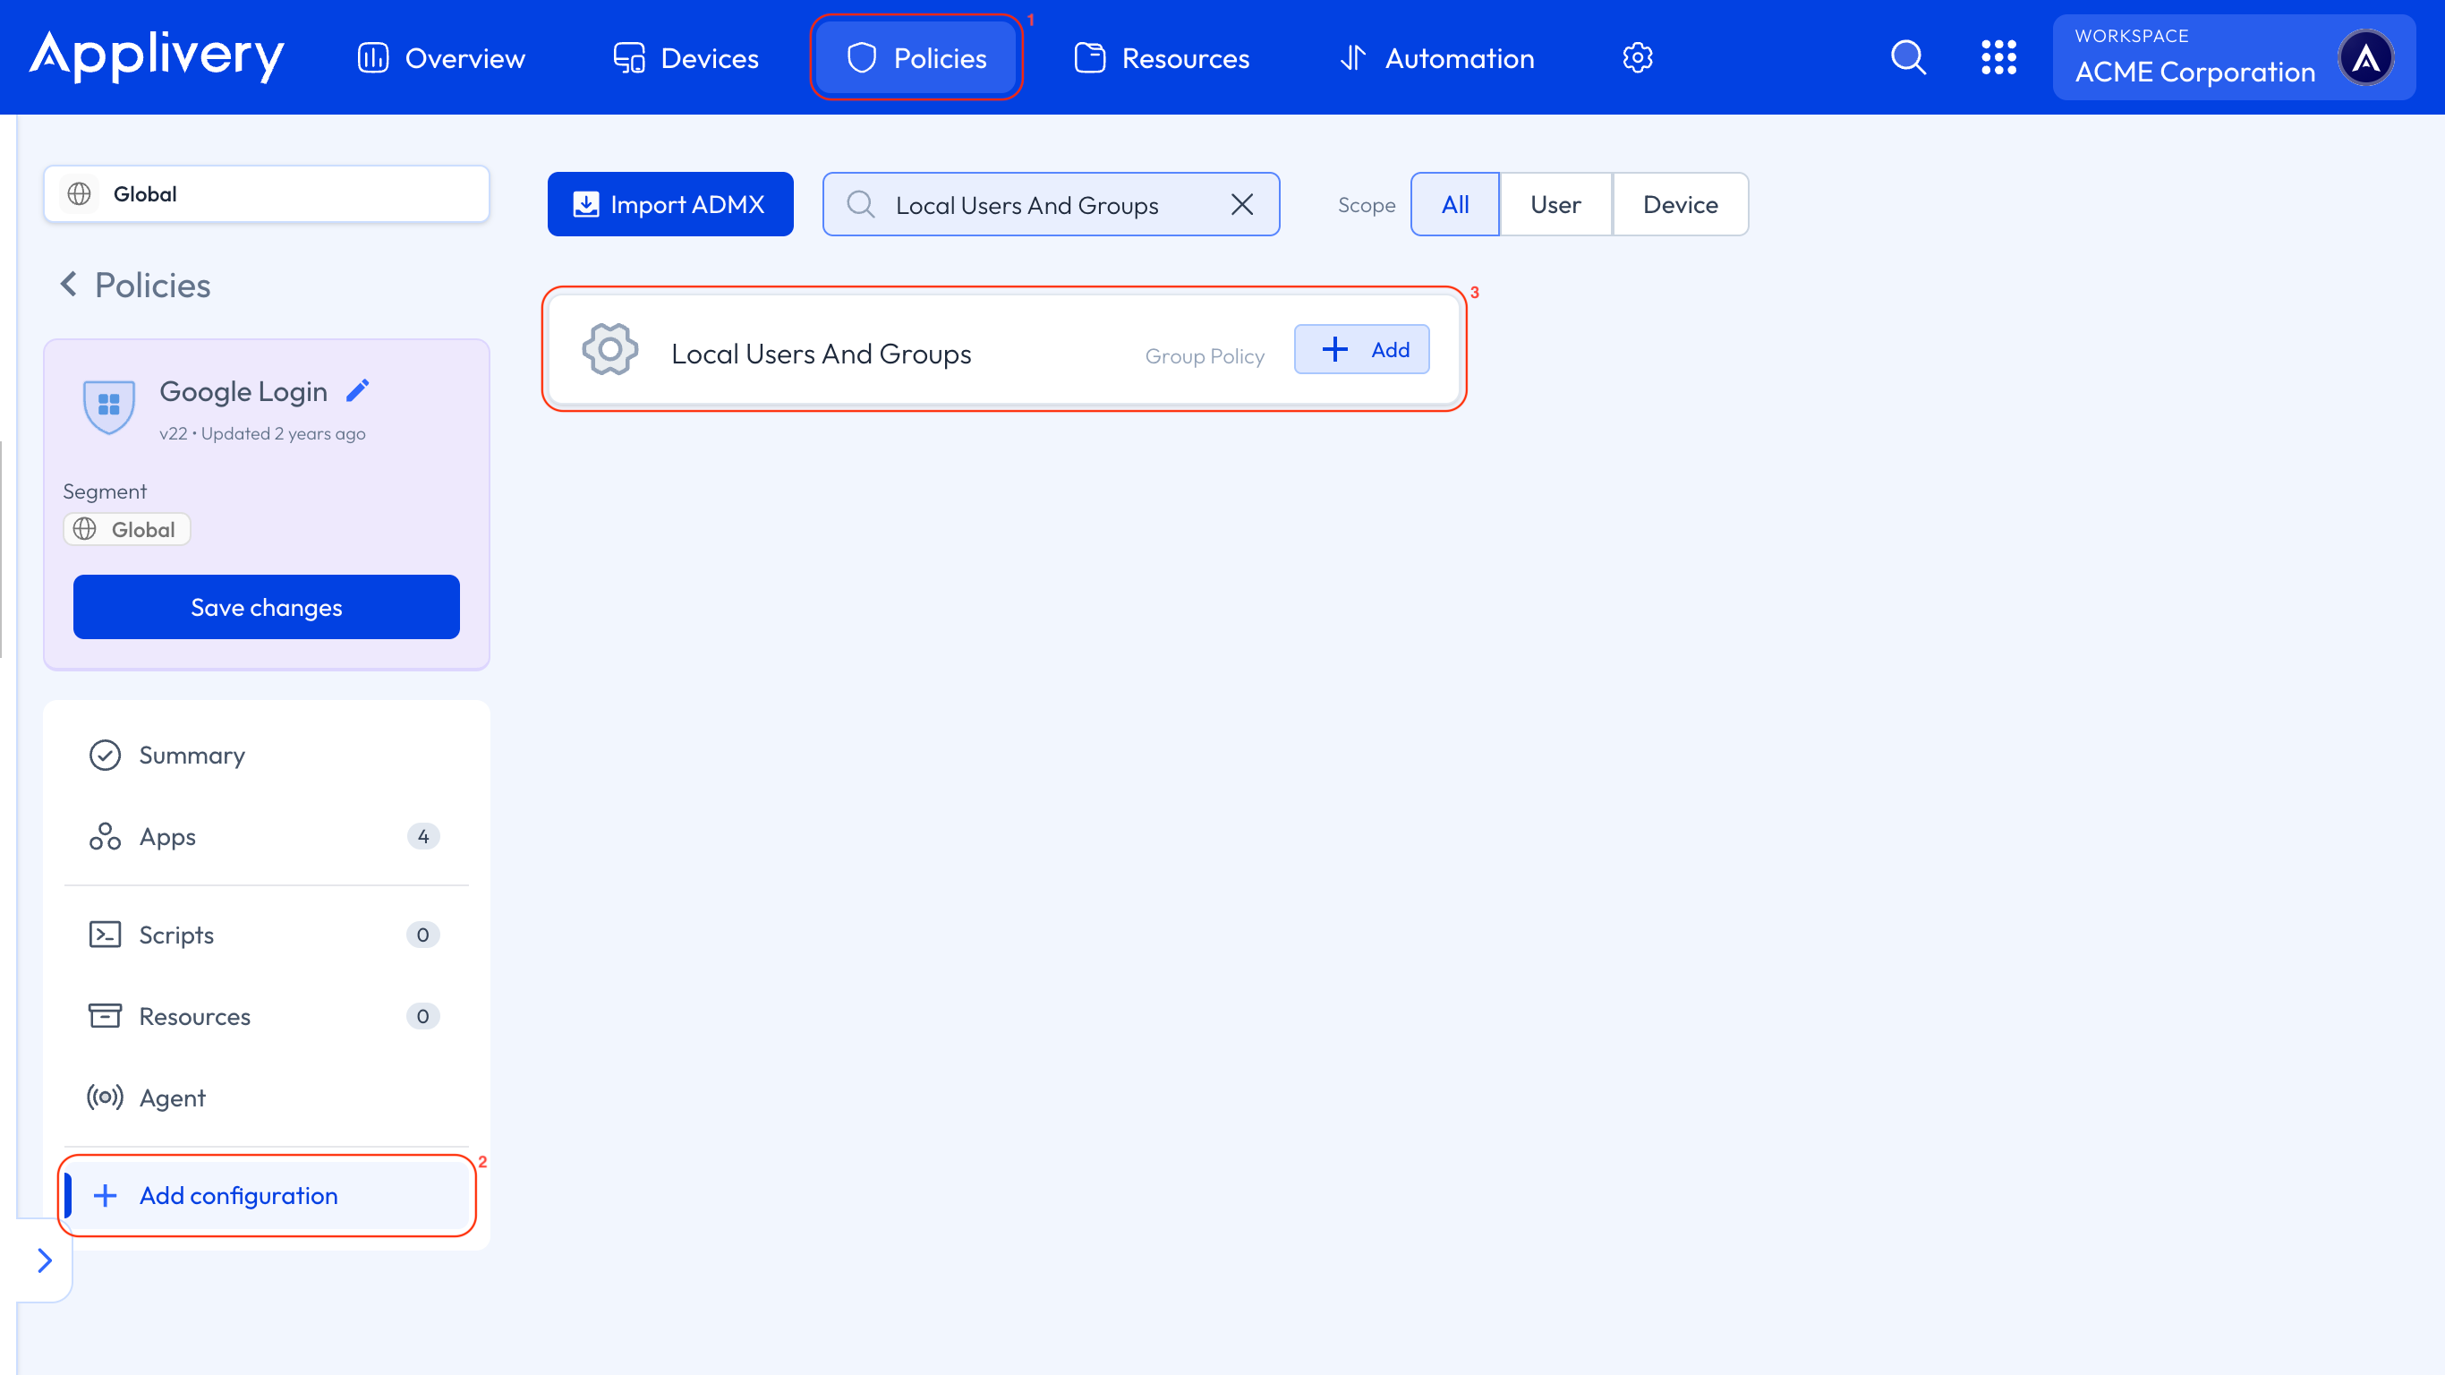The width and height of the screenshot is (2445, 1375).
Task: Open settings via the gear icon in navigation
Action: tap(1637, 57)
